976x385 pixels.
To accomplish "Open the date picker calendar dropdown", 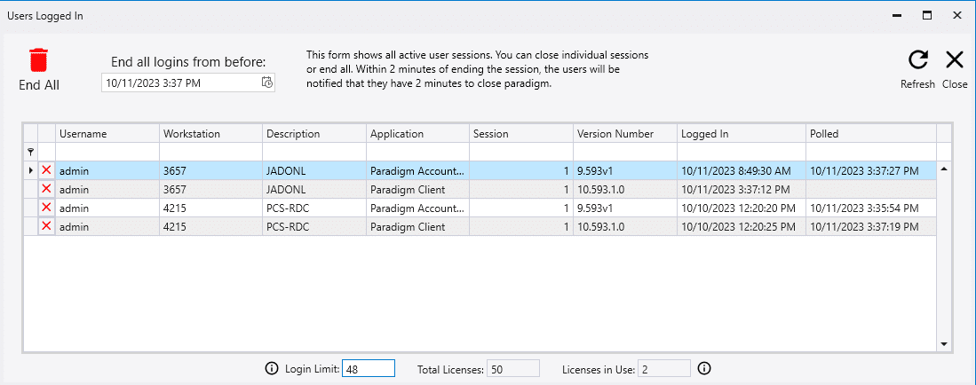I will click(x=266, y=82).
